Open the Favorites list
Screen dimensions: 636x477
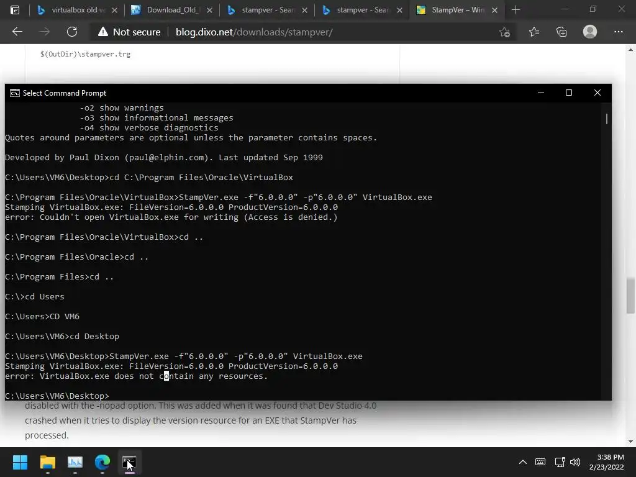534,32
